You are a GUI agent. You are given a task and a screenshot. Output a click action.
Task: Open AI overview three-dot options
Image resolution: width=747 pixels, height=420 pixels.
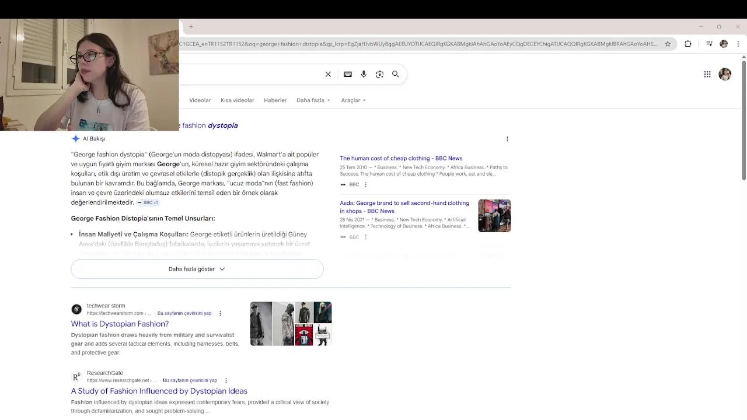(507, 139)
